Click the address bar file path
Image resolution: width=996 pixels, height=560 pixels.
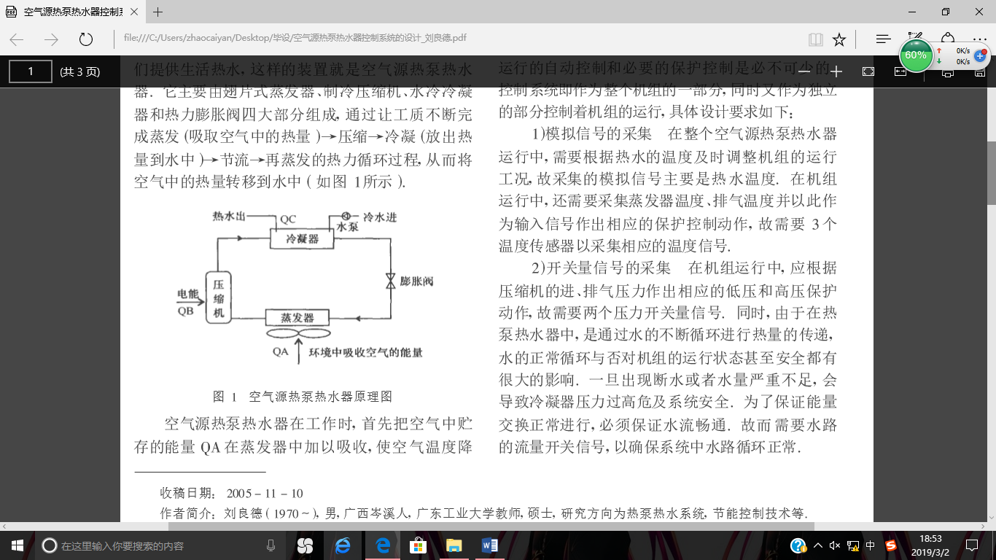click(295, 39)
